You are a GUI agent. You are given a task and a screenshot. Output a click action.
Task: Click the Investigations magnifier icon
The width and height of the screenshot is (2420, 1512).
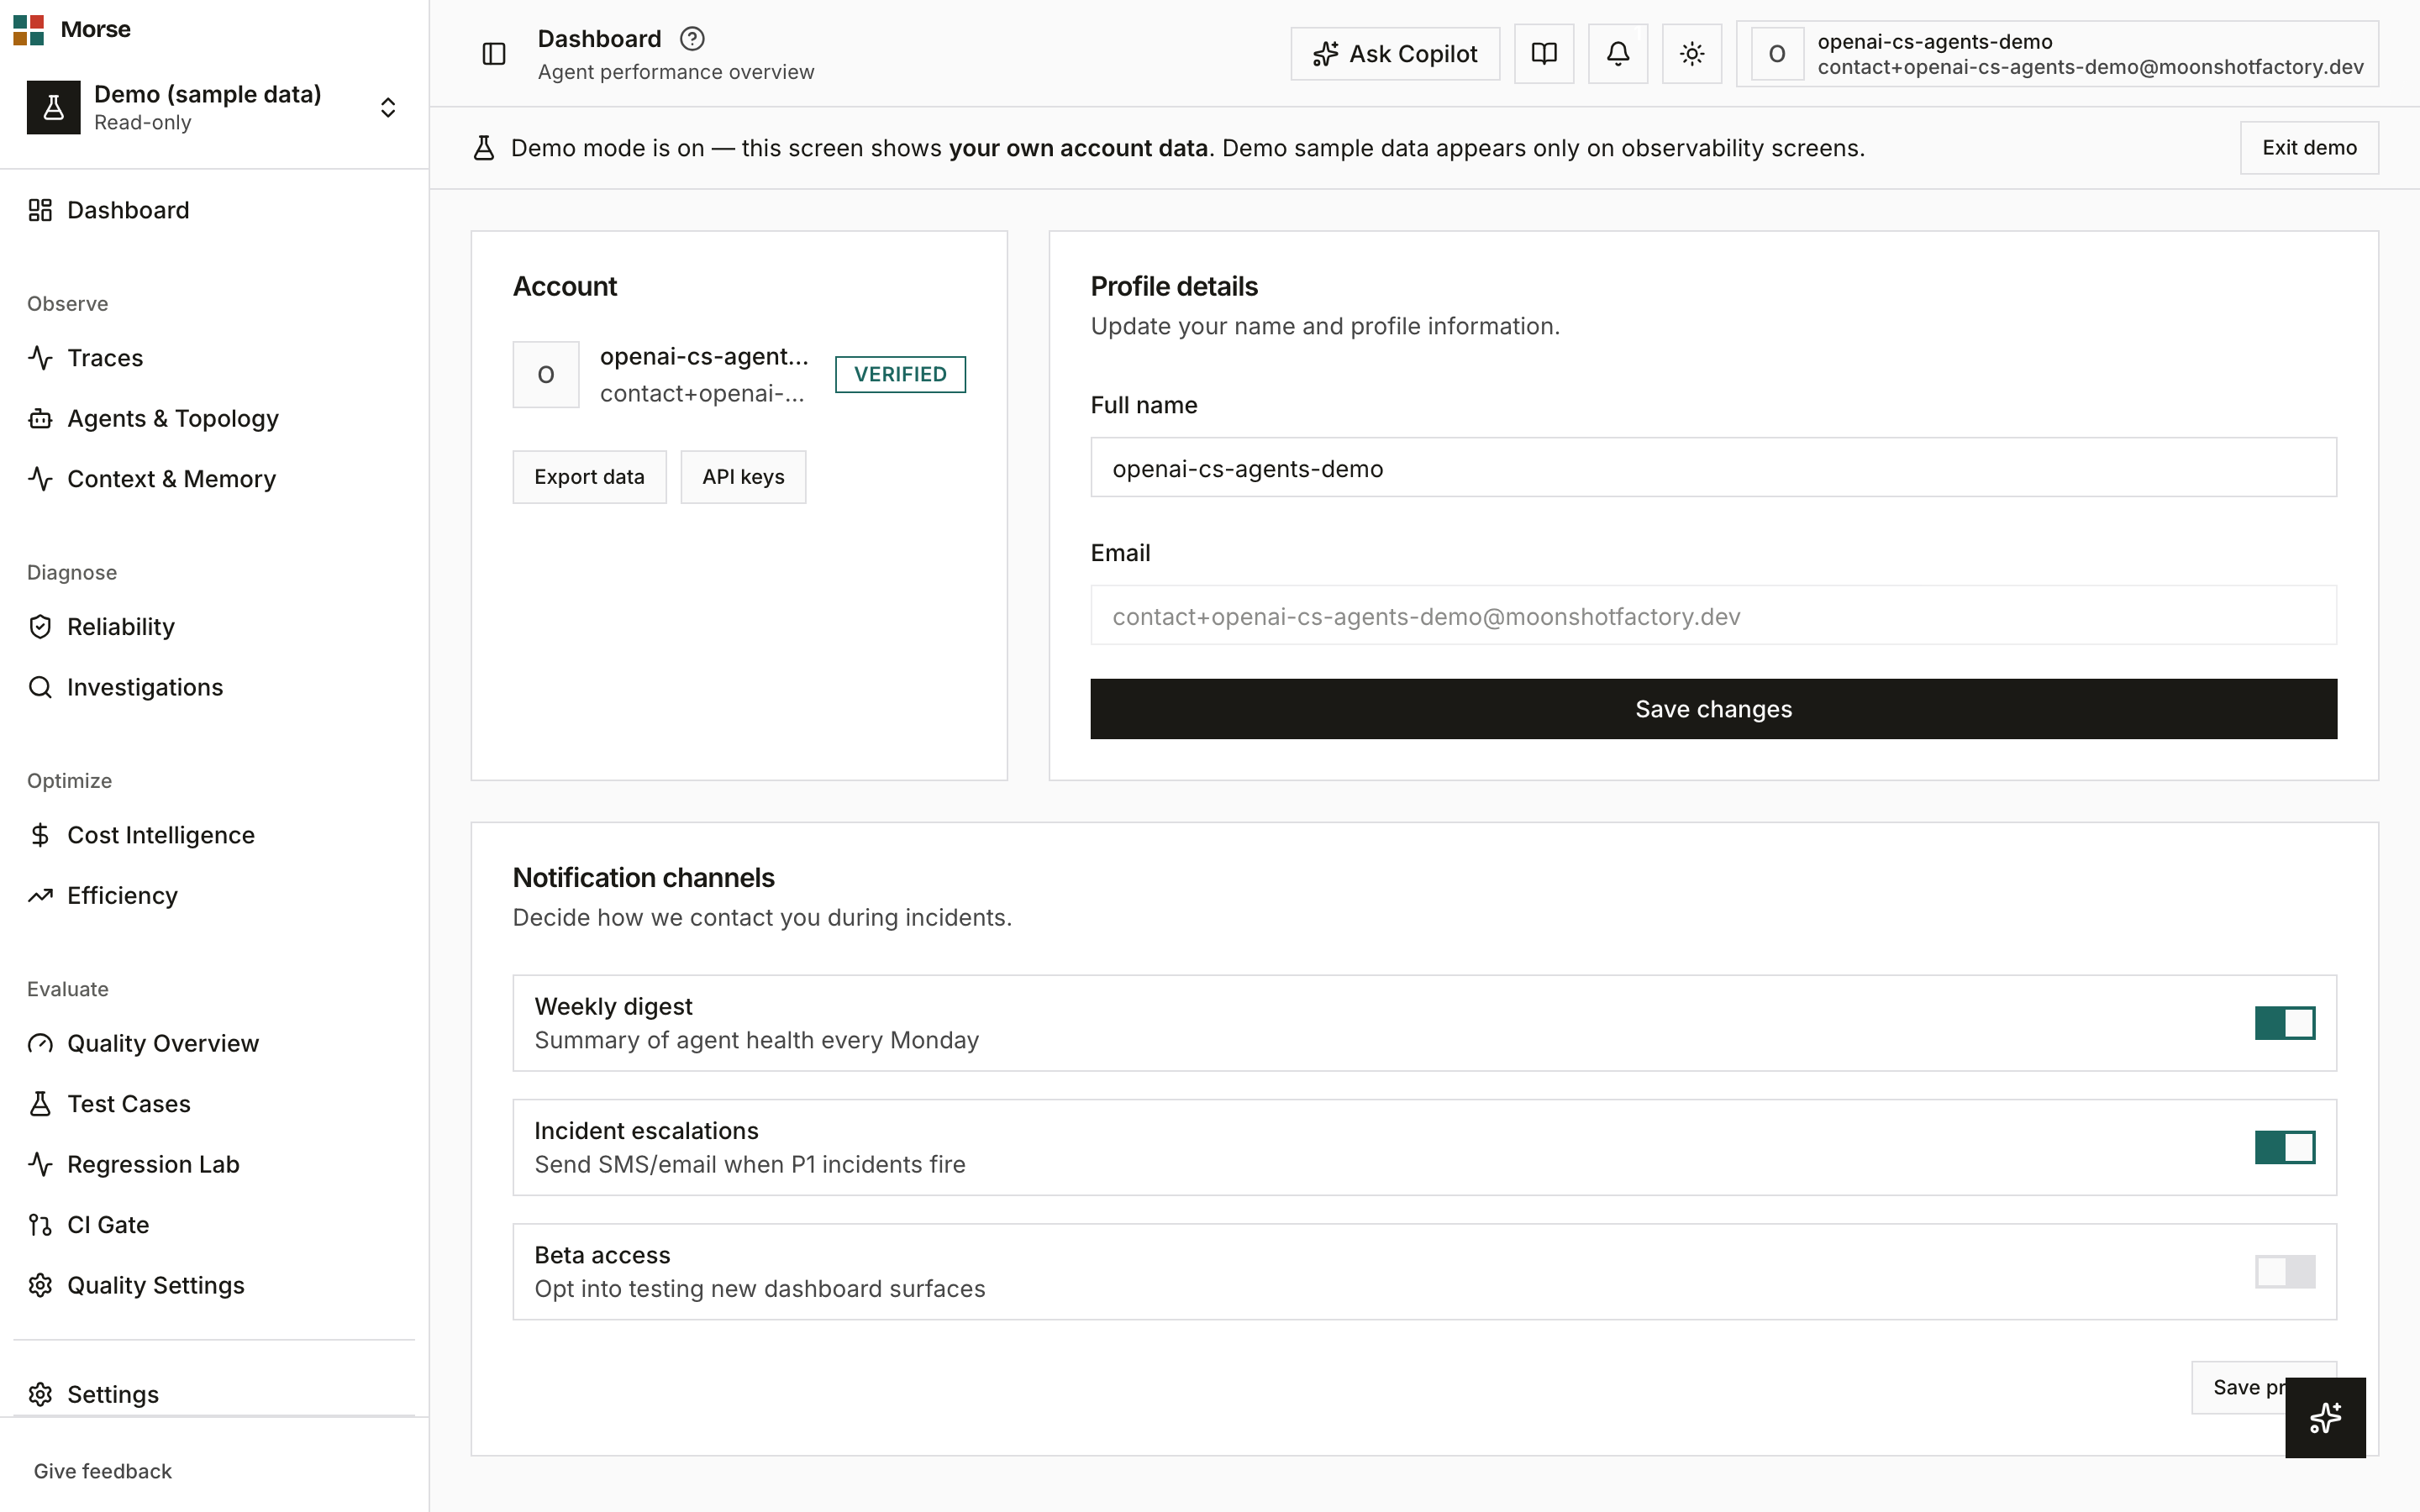(x=40, y=687)
